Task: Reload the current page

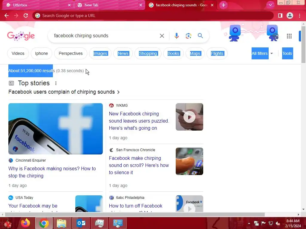Action: [26, 16]
